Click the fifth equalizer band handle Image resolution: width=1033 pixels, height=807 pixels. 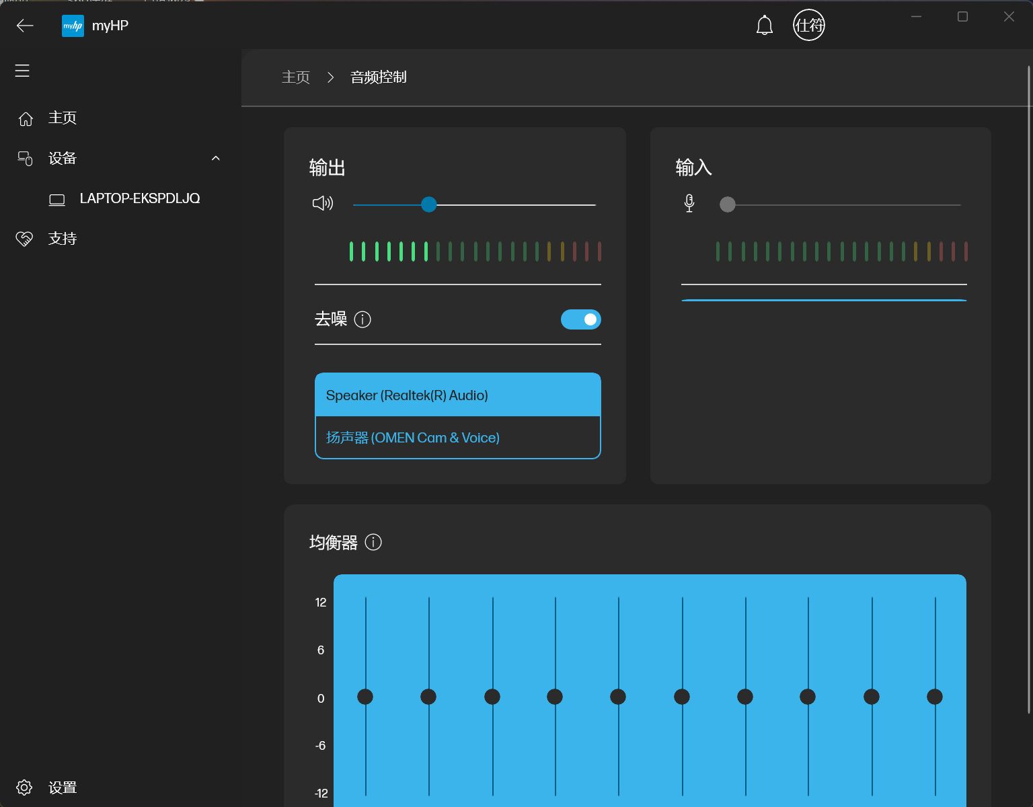[618, 697]
